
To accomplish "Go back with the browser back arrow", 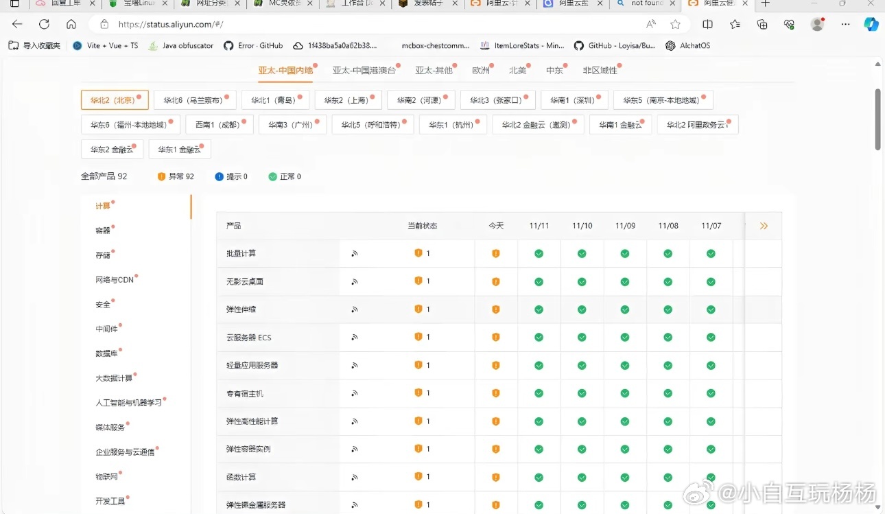I will (x=17, y=24).
